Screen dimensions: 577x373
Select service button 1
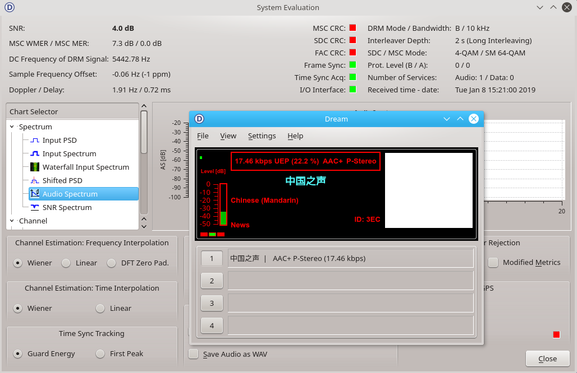click(x=212, y=258)
